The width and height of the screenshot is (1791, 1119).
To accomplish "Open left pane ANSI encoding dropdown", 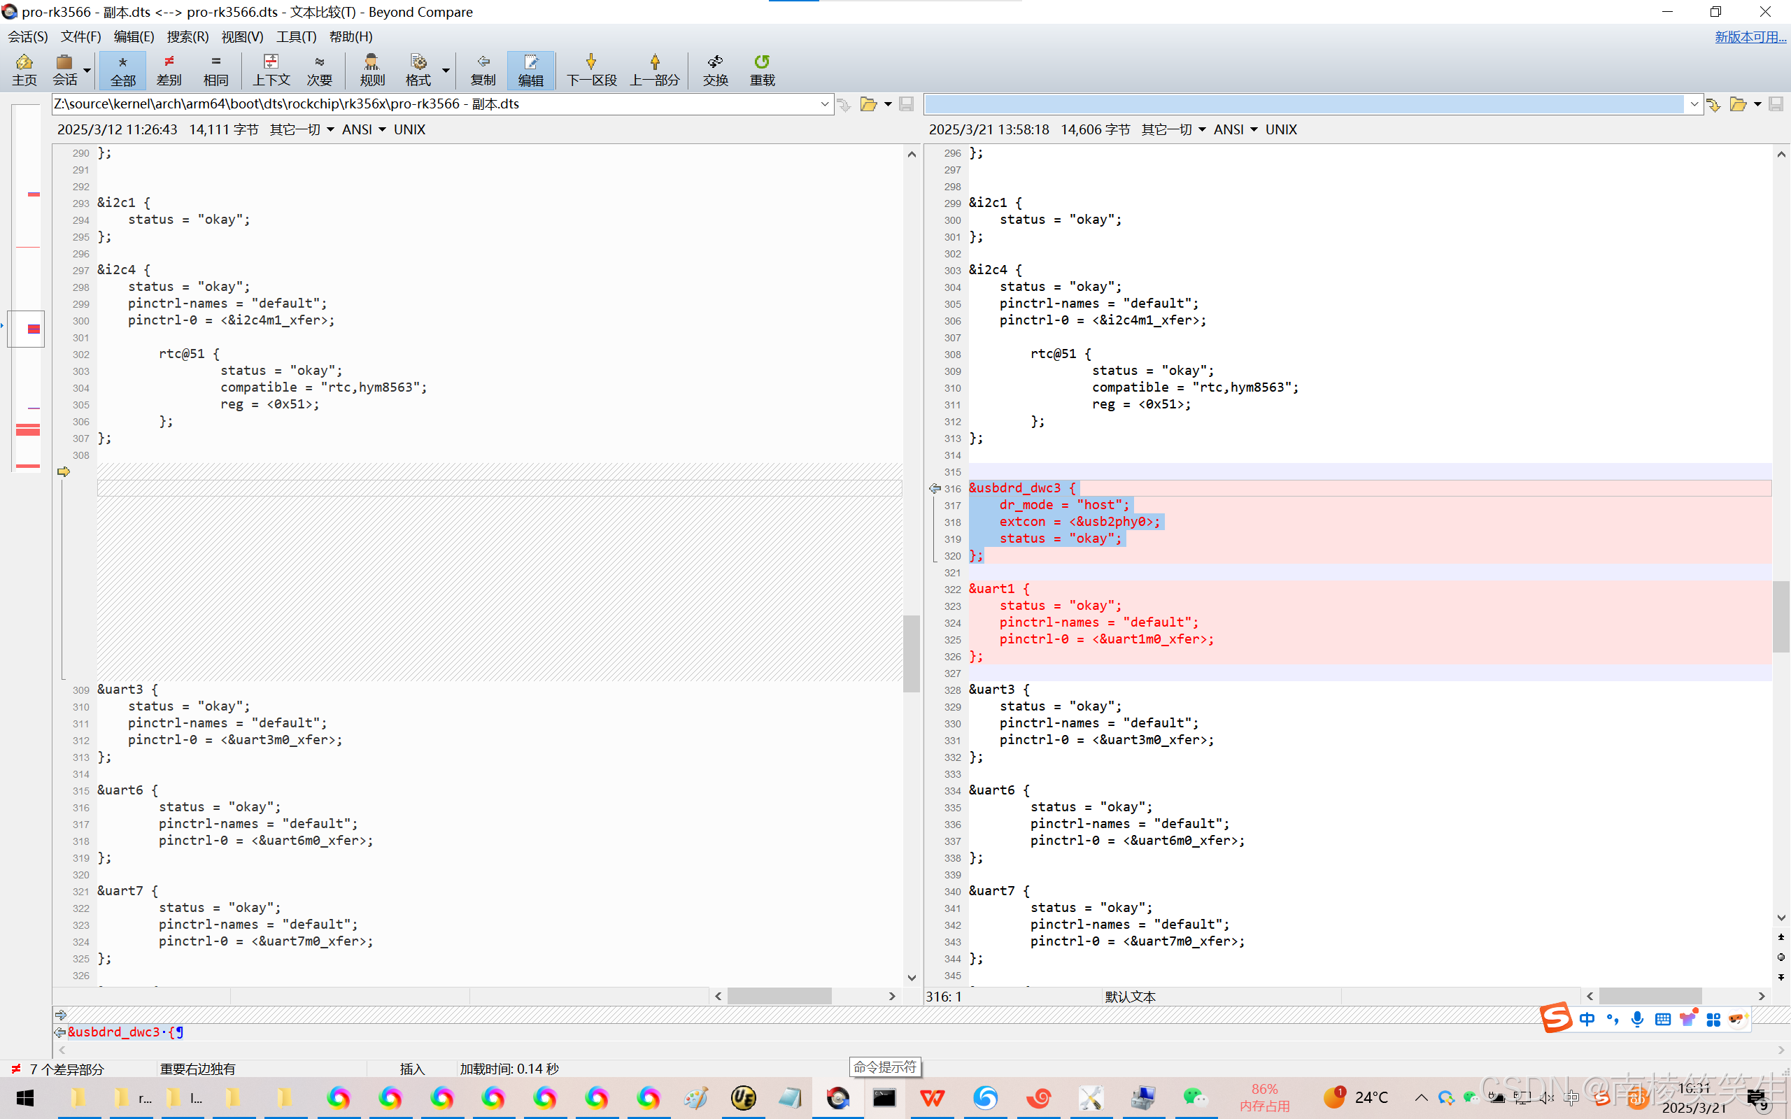I will [x=363, y=129].
